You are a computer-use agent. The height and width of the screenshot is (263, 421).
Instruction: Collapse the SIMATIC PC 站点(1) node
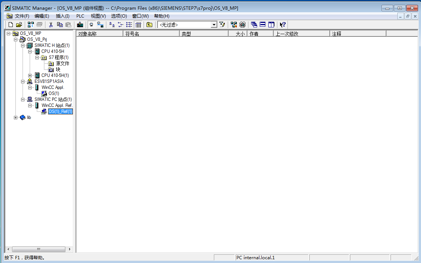pos(23,99)
